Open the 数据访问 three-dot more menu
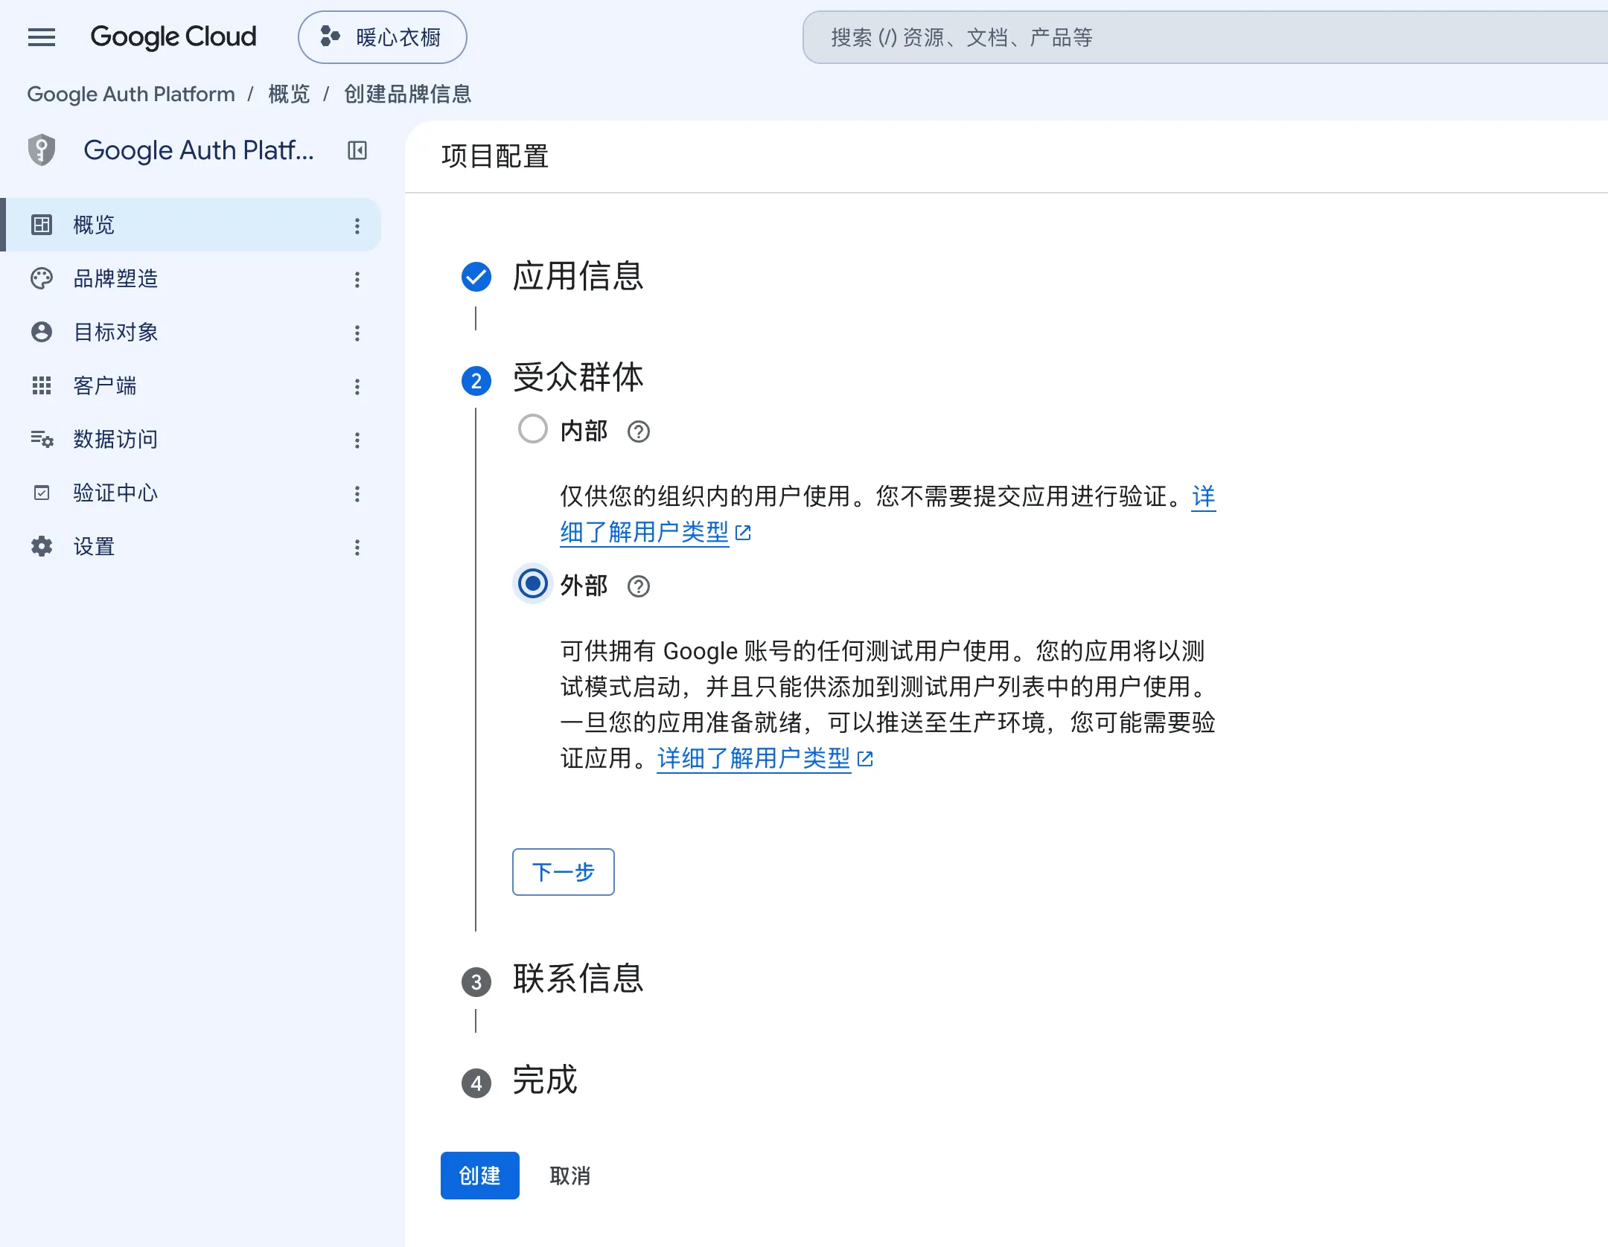 coord(357,440)
